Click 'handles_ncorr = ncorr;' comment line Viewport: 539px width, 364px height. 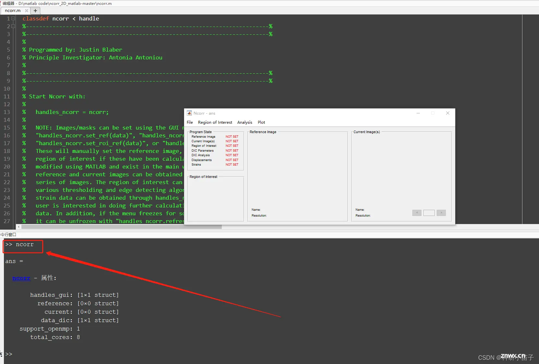pyautogui.click(x=66, y=112)
